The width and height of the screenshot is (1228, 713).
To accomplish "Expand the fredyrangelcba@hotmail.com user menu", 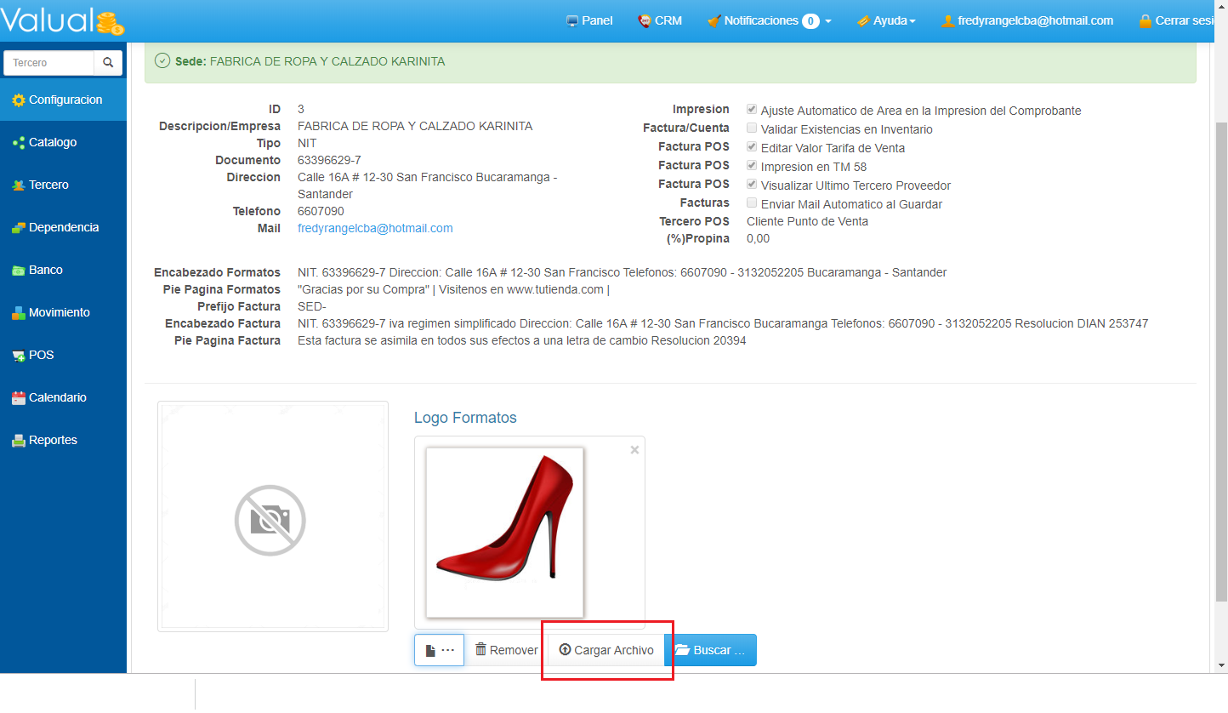I will coord(1027,20).
